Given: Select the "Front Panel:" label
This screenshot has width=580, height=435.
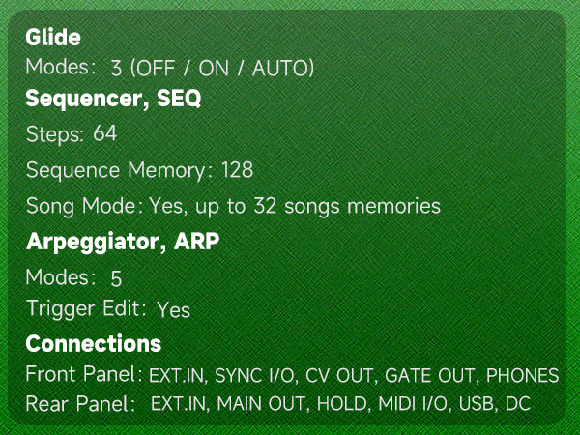Looking at the screenshot, I should [85, 374].
